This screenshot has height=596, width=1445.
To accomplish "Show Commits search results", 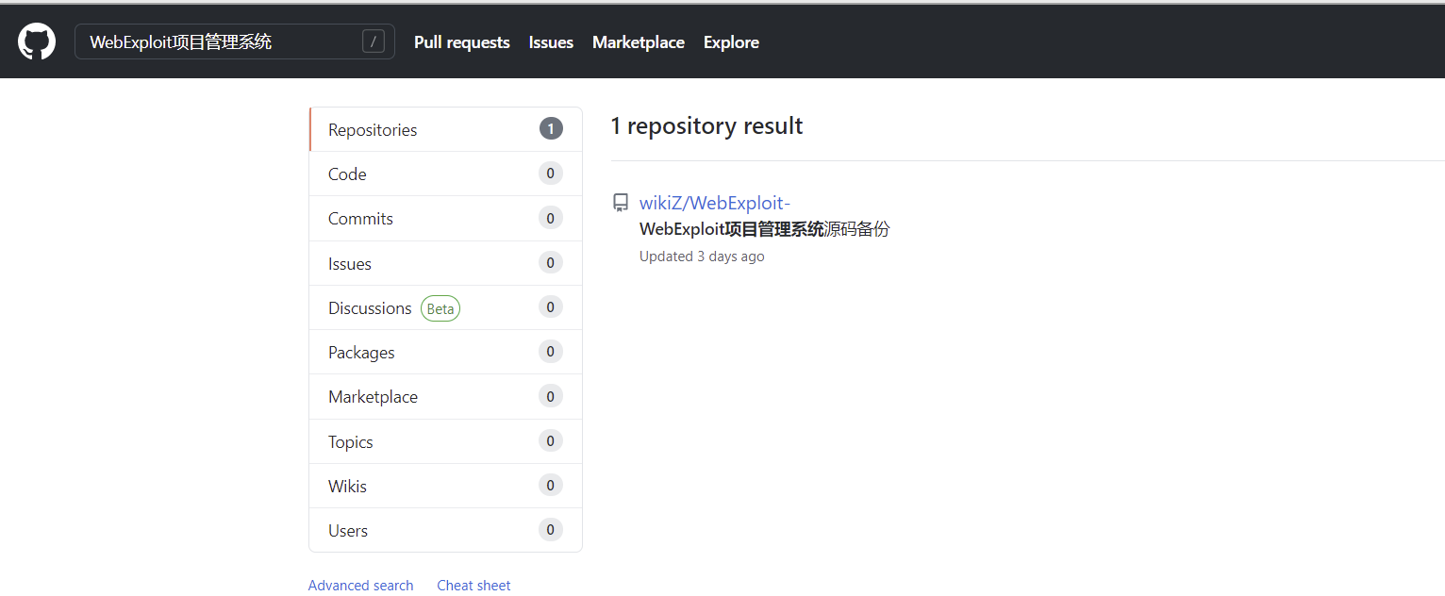I will pyautogui.click(x=360, y=219).
